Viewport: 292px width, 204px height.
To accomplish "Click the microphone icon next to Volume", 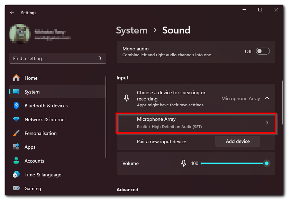I will point(184,163).
